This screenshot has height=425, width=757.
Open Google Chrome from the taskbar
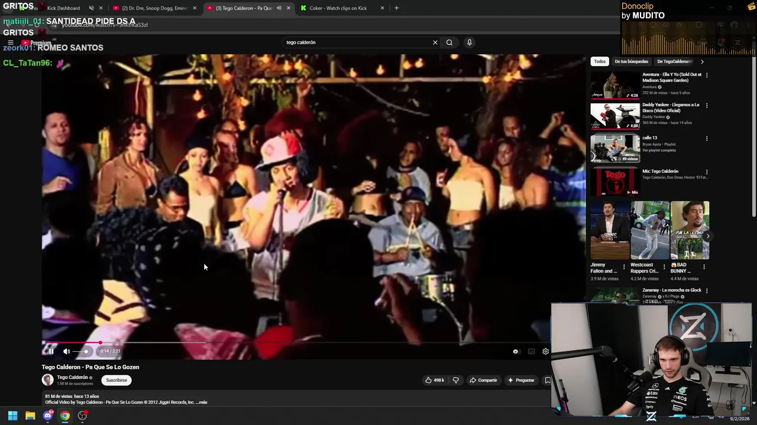point(65,416)
